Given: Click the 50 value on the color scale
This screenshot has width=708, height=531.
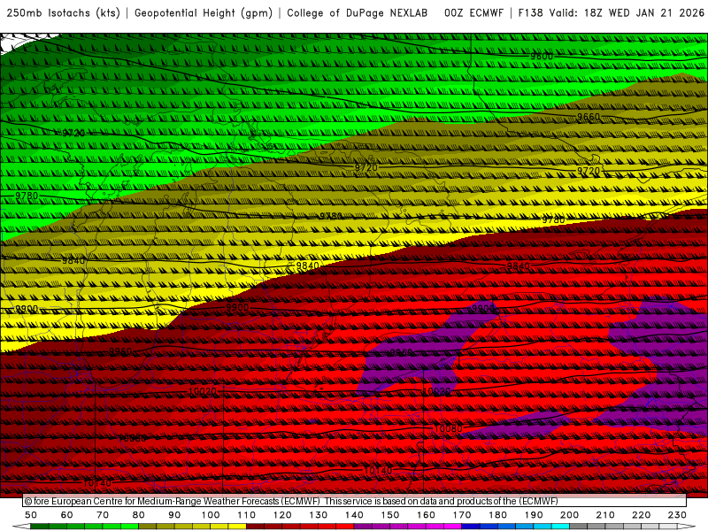Looking at the screenshot, I should 31,515.
